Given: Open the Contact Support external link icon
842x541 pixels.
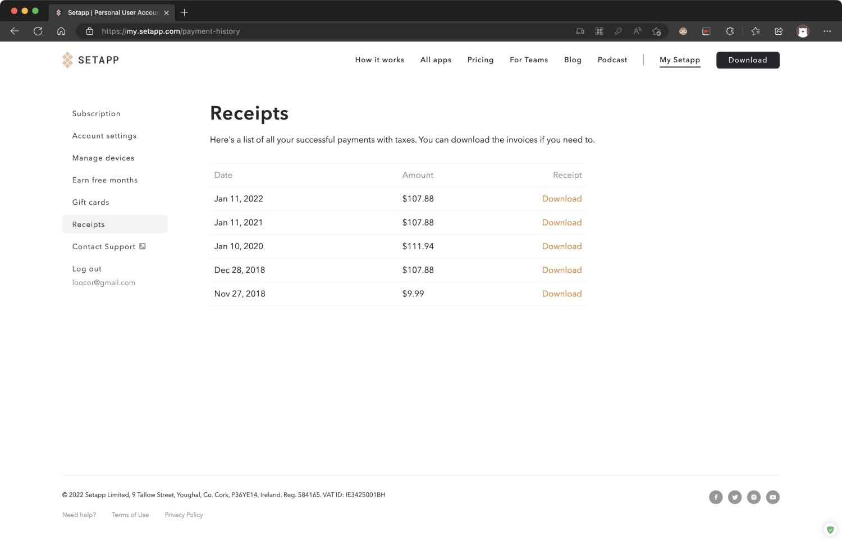Looking at the screenshot, I should 143,246.
